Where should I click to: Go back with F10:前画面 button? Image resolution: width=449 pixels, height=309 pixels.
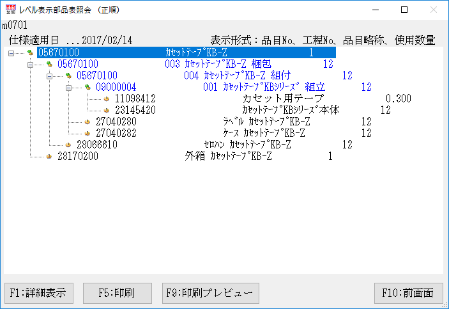pyautogui.click(x=408, y=293)
